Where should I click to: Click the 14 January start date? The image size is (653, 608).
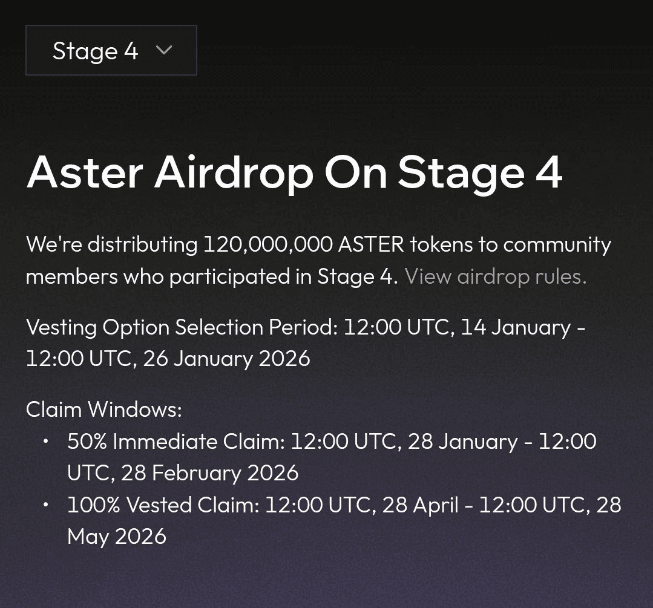[515, 327]
